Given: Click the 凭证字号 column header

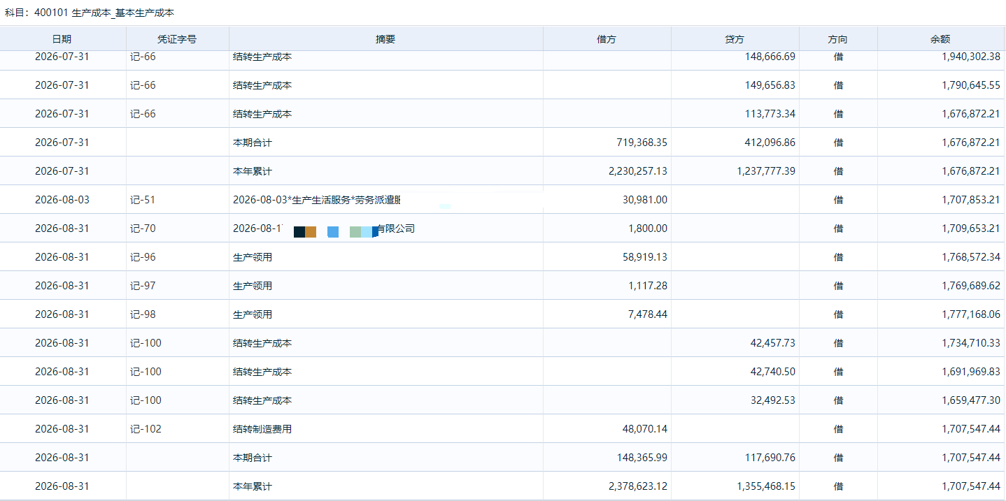Looking at the screenshot, I should [x=177, y=39].
